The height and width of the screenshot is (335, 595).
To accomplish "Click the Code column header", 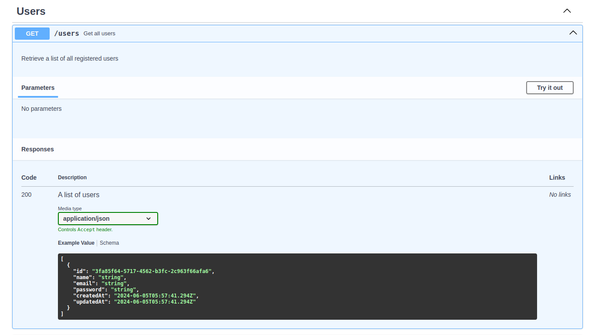I will coord(29,178).
